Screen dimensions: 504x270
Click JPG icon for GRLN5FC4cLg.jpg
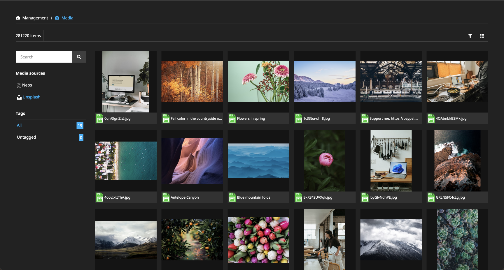(x=431, y=197)
